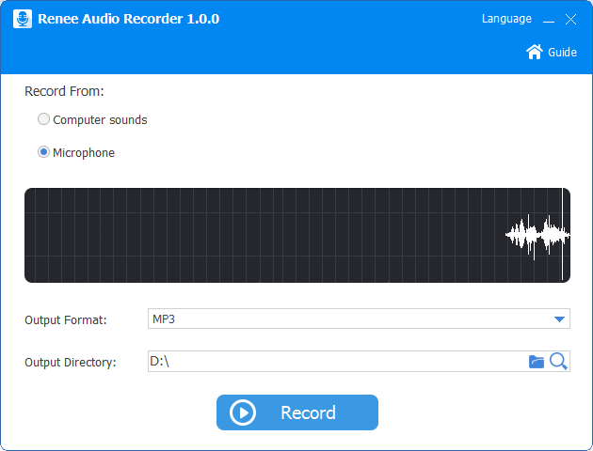Open the Language menu
The height and width of the screenshot is (451, 593).
coord(506,19)
